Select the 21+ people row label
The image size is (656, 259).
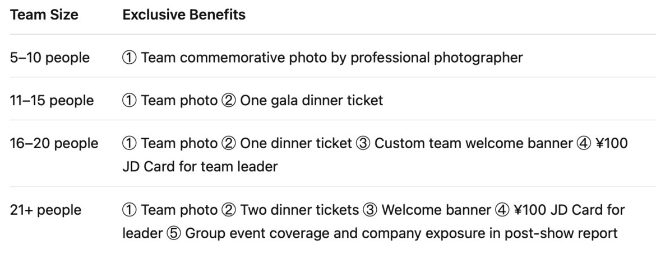coord(45,210)
